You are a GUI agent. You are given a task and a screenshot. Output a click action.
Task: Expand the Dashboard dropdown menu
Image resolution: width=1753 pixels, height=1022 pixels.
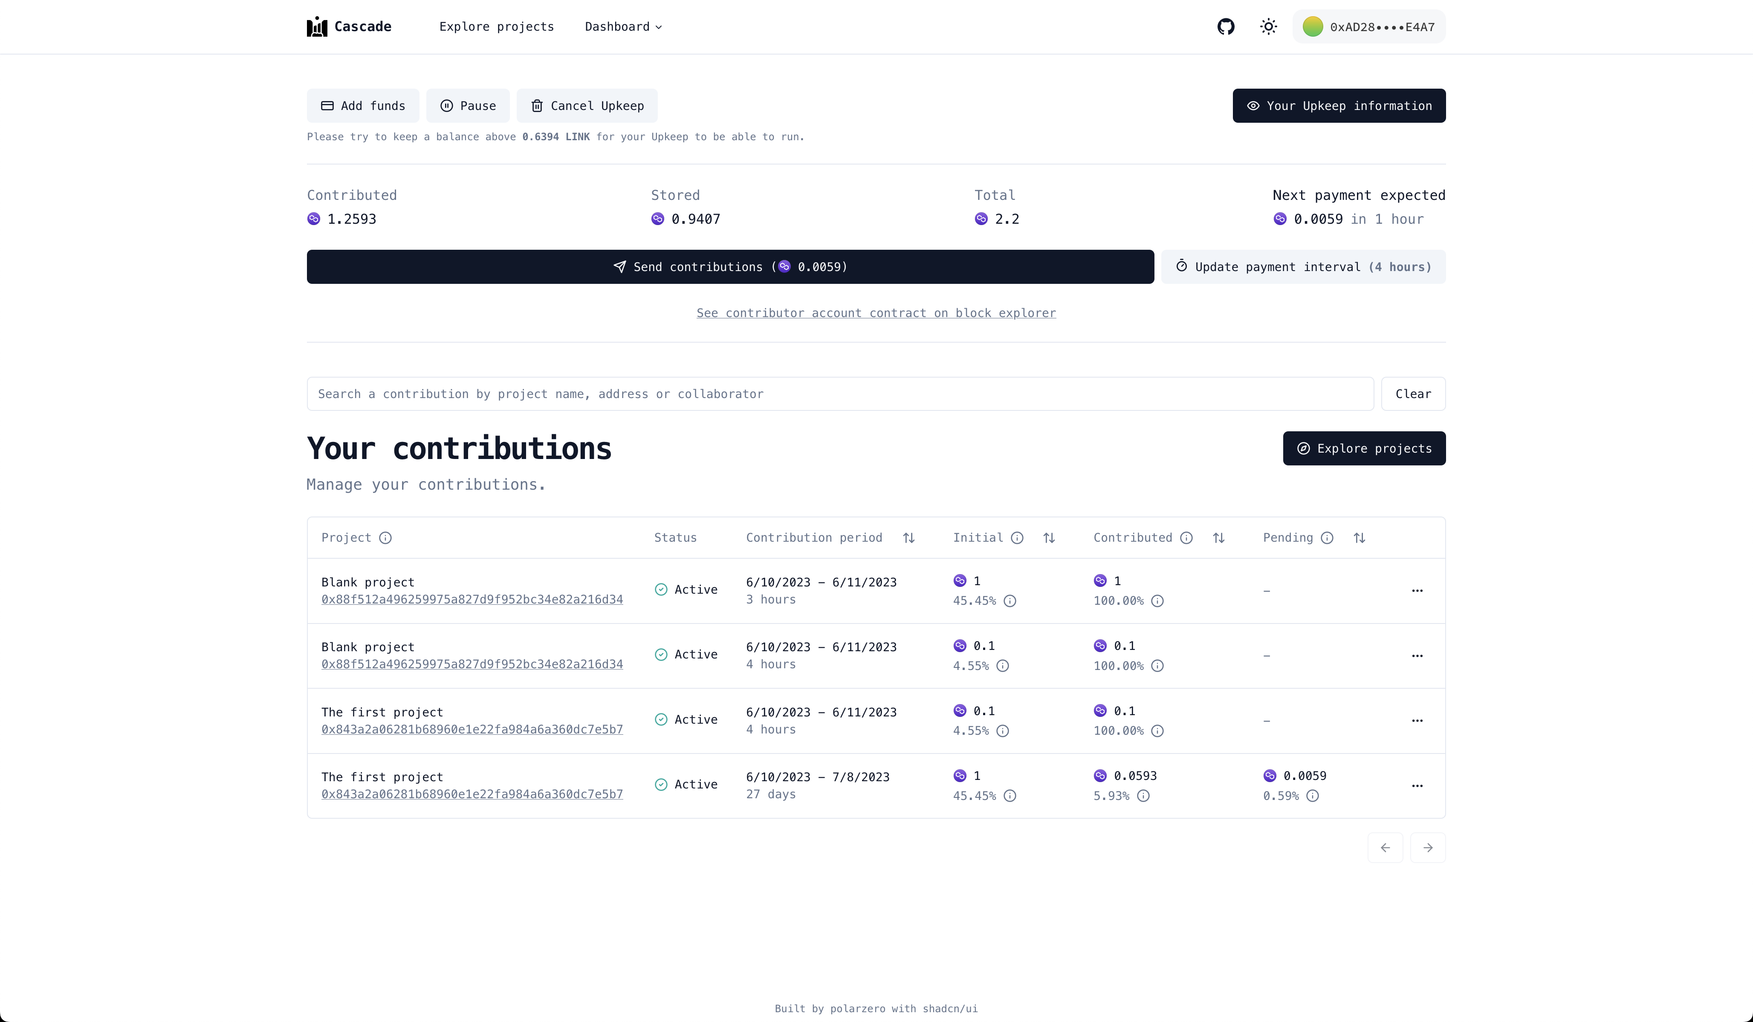(x=623, y=26)
